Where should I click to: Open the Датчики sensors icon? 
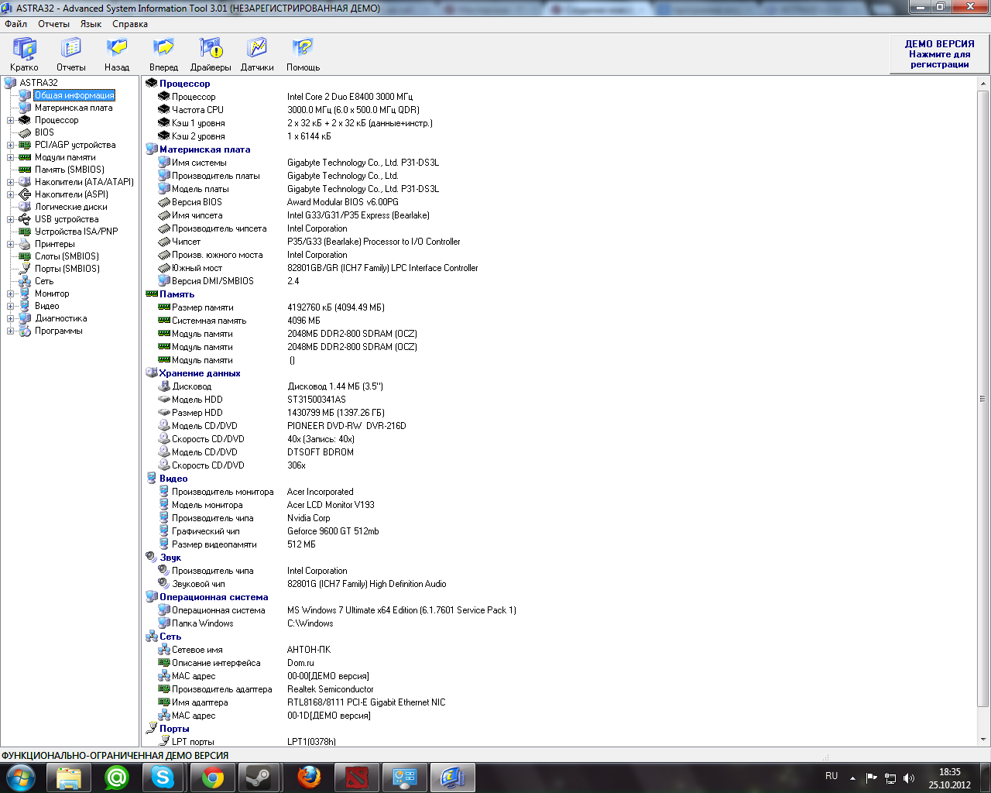(257, 49)
